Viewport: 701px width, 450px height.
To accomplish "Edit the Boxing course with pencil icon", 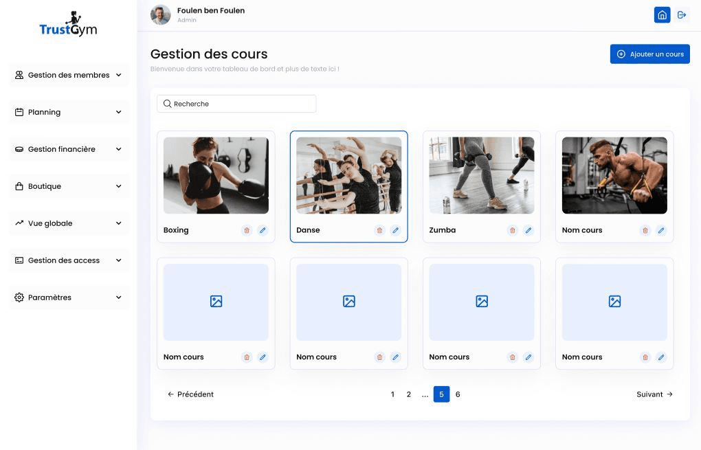I will coord(263,230).
